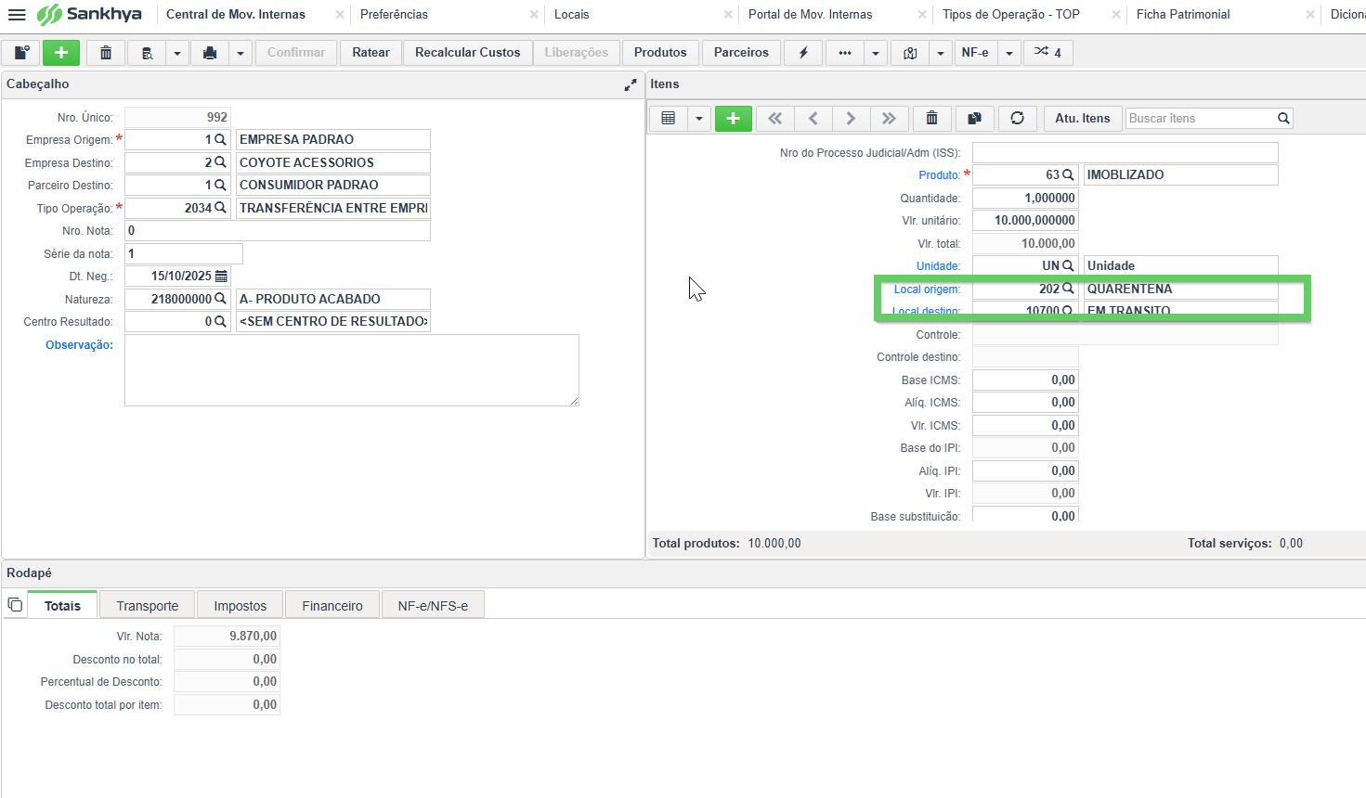This screenshot has width=1366, height=798.
Task: Click the Sankhya logo
Action: [x=89, y=15]
